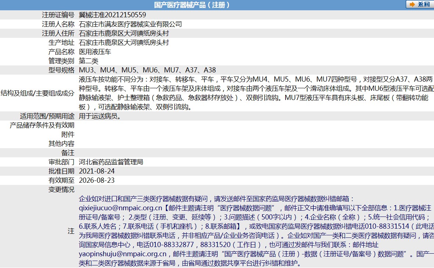This screenshot has height=268, width=434.
Task: Click the 生产地址 address value
Action: (124, 42)
